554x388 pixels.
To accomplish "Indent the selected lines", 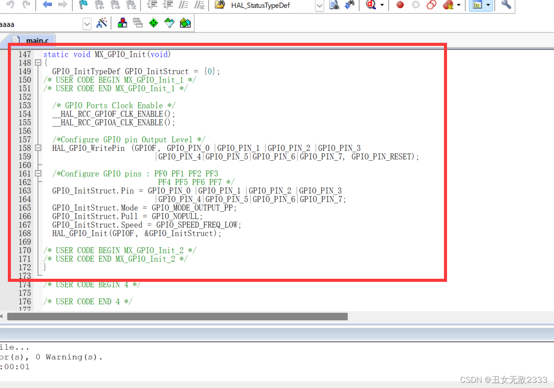I will (x=152, y=5).
